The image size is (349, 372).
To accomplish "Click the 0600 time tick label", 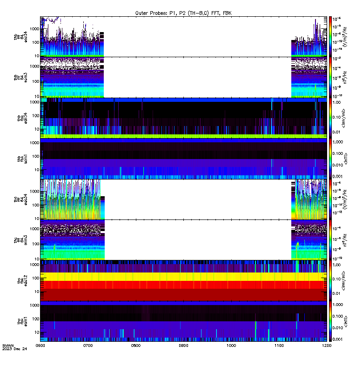I will point(40,345).
